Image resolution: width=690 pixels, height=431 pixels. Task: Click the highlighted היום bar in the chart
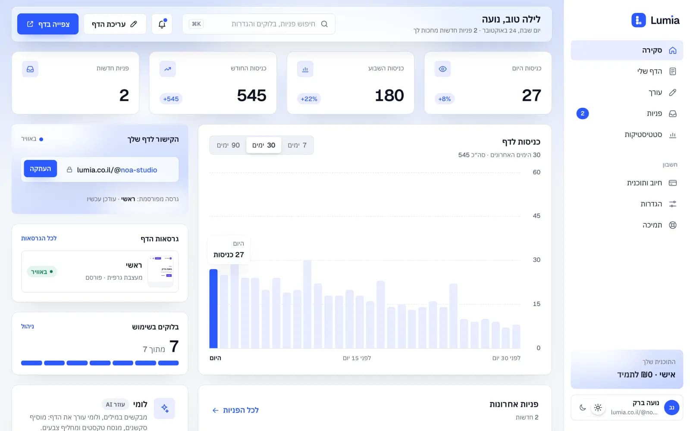point(213,309)
